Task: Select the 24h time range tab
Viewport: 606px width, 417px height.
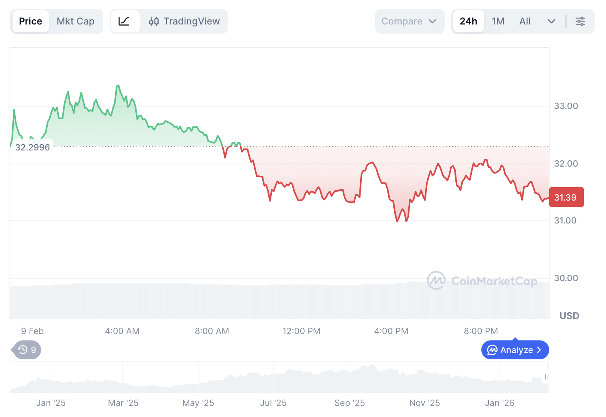Action: click(468, 21)
